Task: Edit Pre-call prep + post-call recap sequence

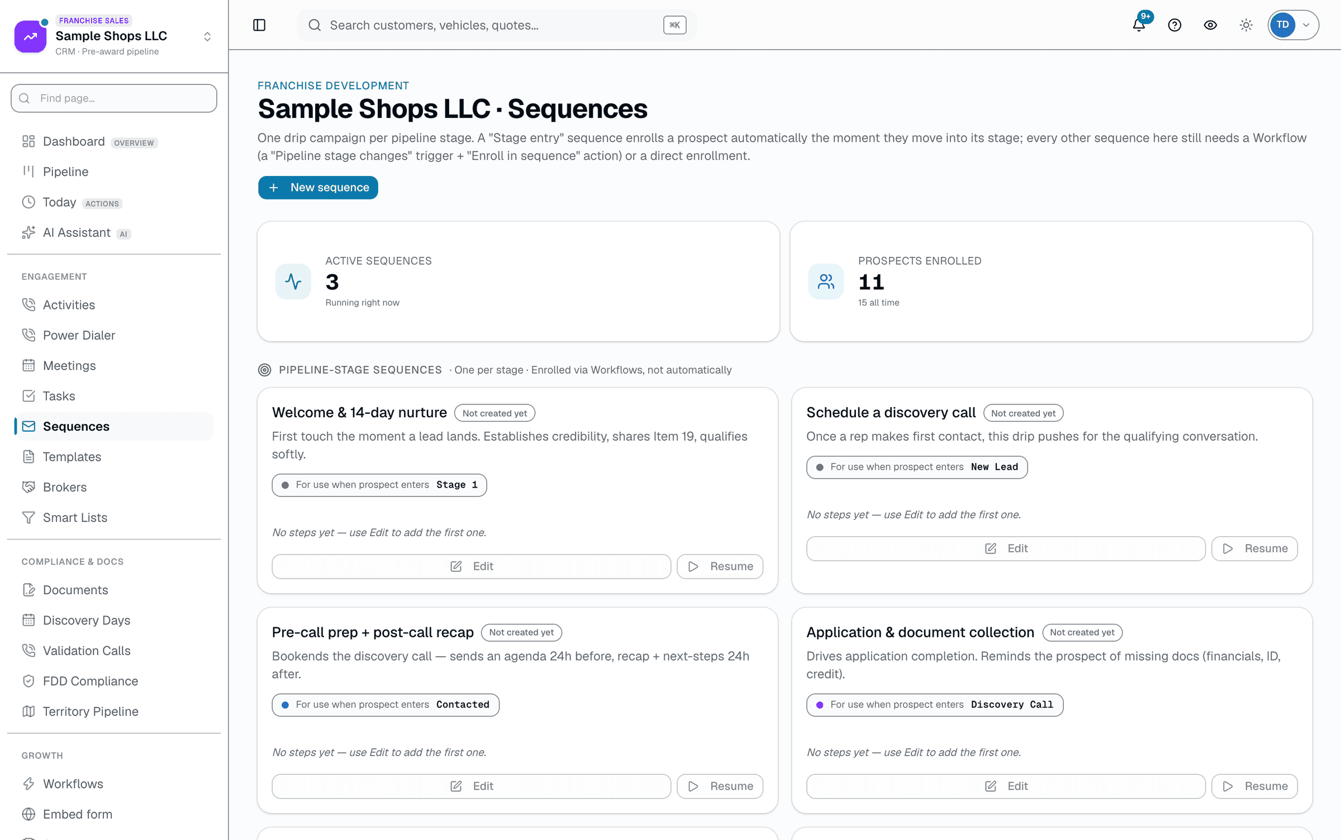Action: coord(471,786)
